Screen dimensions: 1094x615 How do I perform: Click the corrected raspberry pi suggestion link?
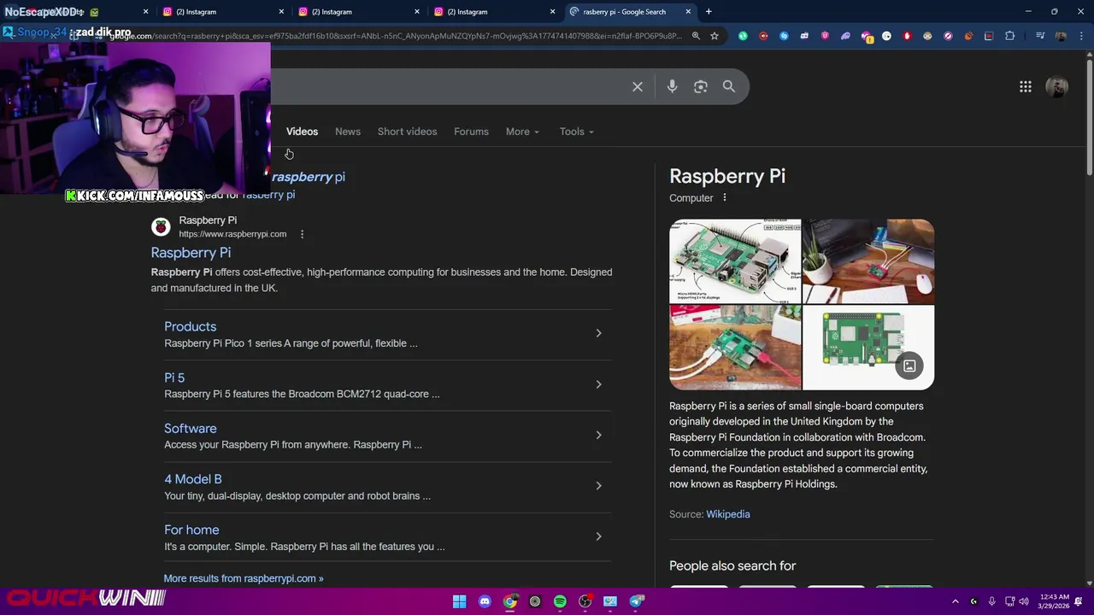309,177
